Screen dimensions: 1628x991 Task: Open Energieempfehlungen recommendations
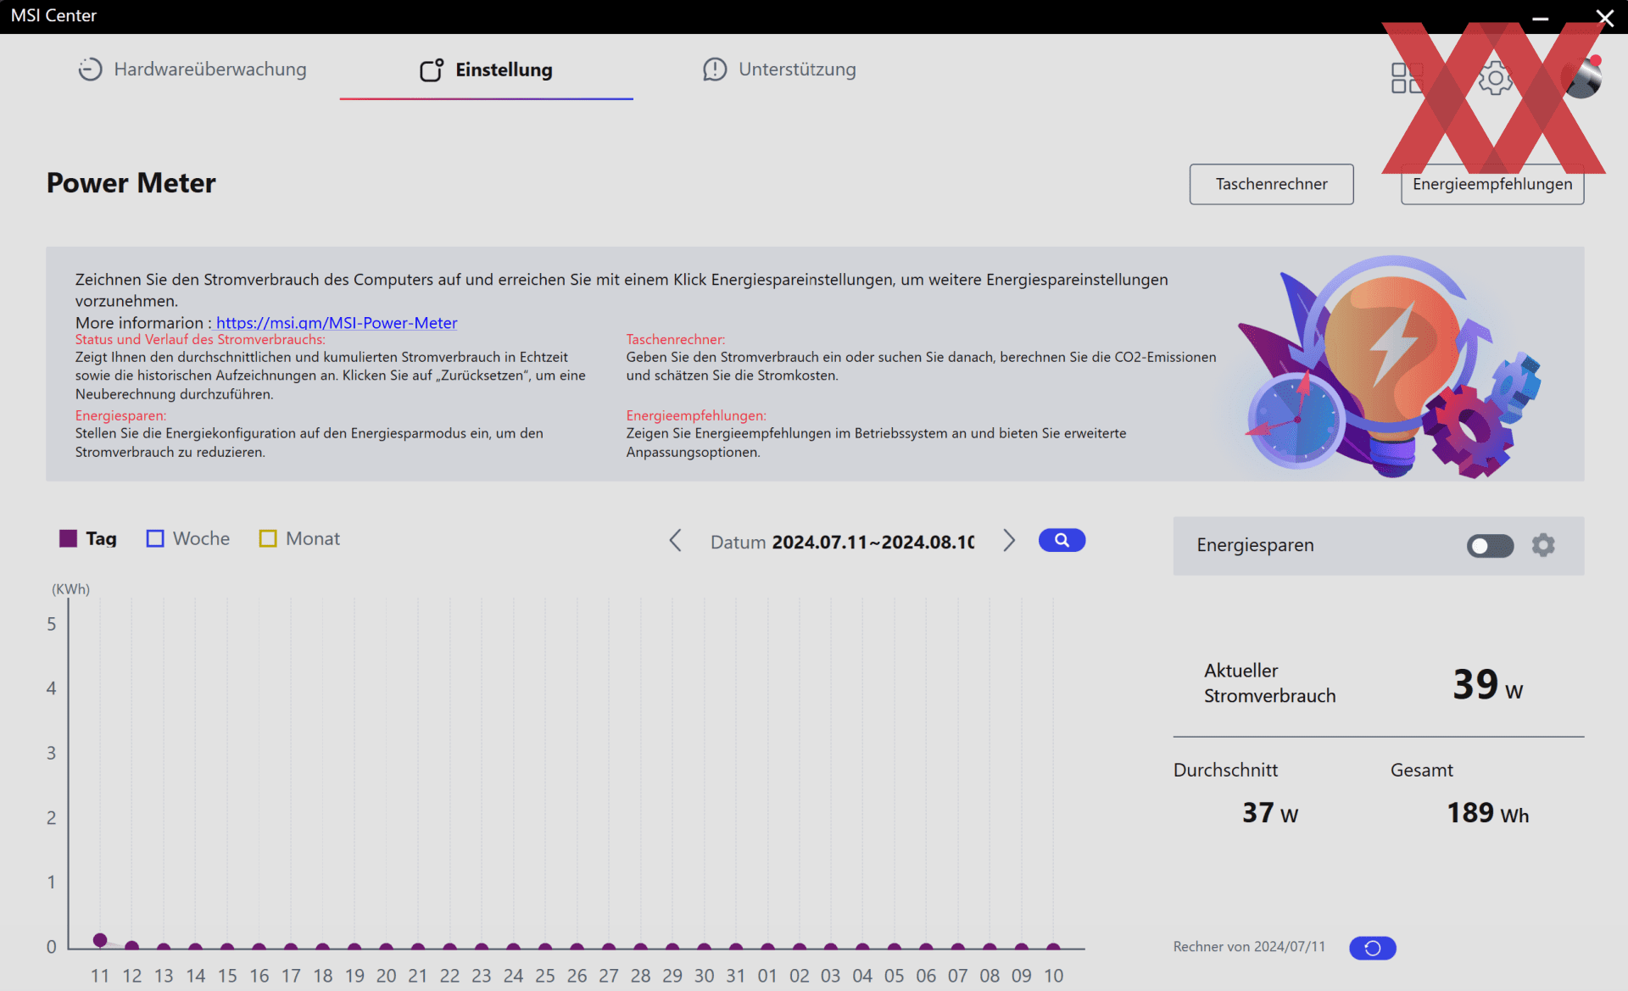click(x=1492, y=184)
